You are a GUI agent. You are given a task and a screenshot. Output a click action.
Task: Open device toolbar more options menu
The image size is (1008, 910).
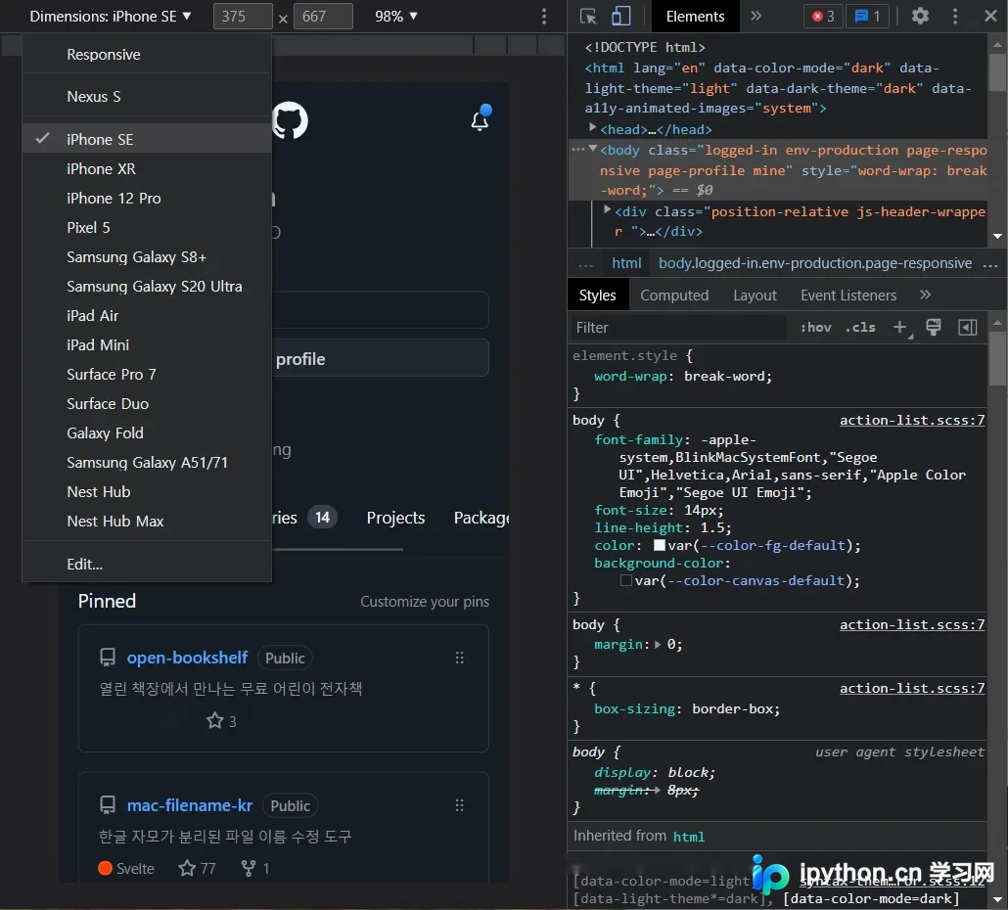(544, 16)
